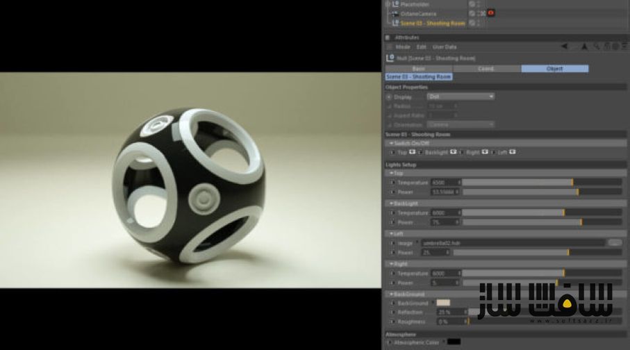Click the Top Temperature slider

point(542,183)
